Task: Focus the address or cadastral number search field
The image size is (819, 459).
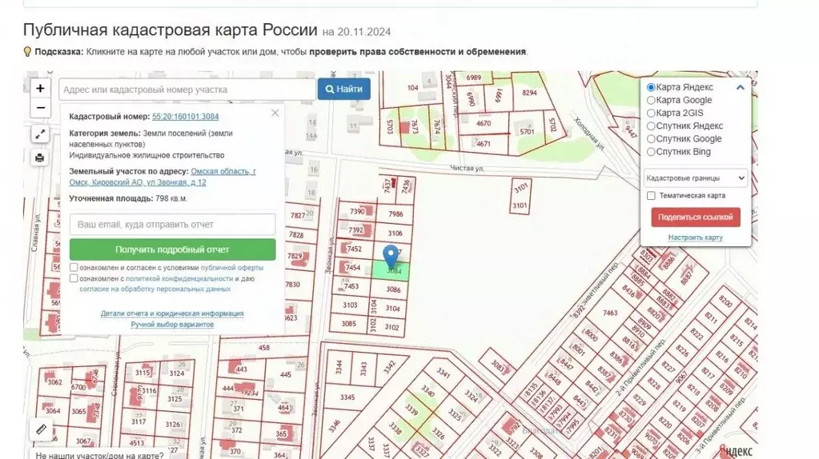Action: pyautogui.click(x=186, y=90)
